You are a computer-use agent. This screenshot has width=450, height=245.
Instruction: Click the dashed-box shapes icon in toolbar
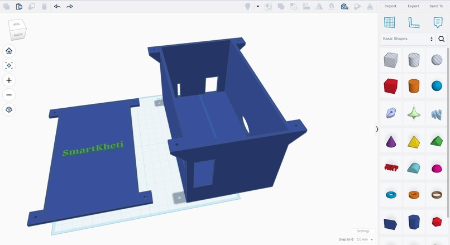pyautogui.click(x=269, y=6)
